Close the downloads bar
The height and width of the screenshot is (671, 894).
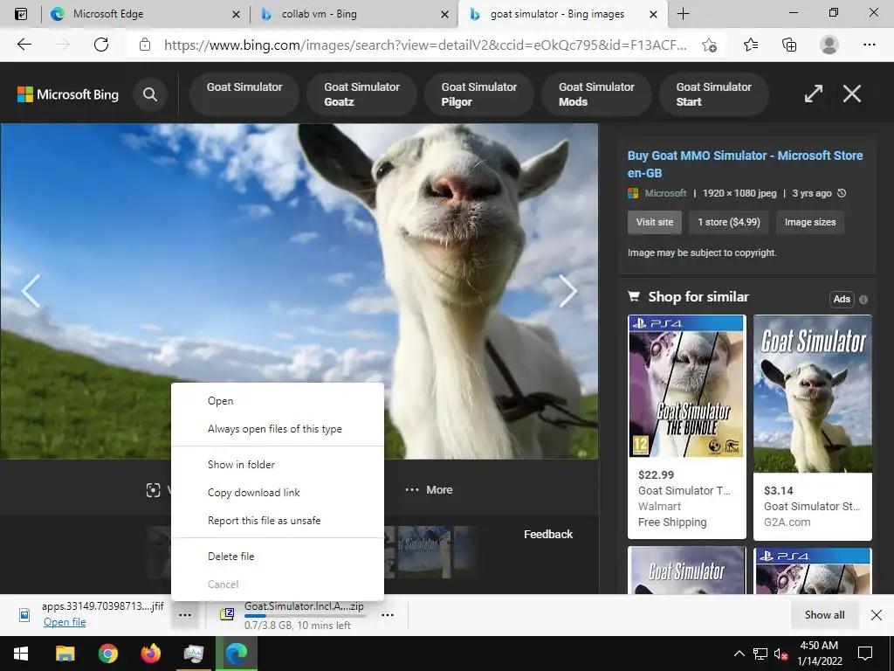click(x=877, y=615)
